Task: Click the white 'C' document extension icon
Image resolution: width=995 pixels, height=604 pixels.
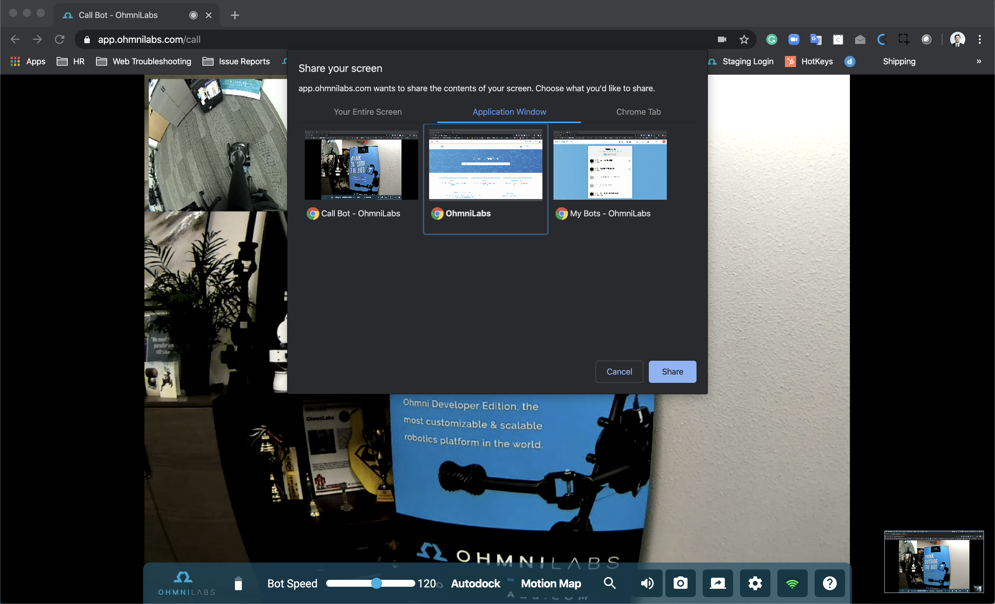Action: (x=838, y=39)
